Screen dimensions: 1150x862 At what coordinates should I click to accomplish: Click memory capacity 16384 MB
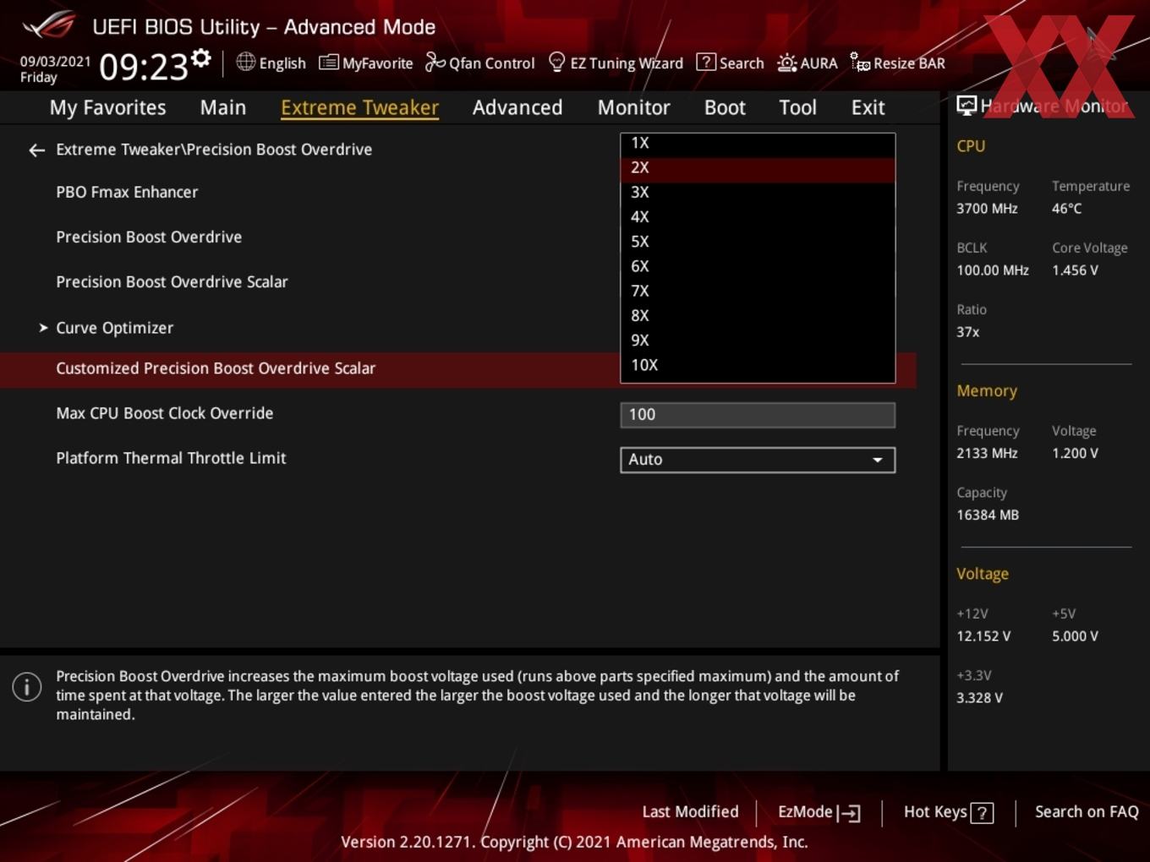(x=988, y=515)
